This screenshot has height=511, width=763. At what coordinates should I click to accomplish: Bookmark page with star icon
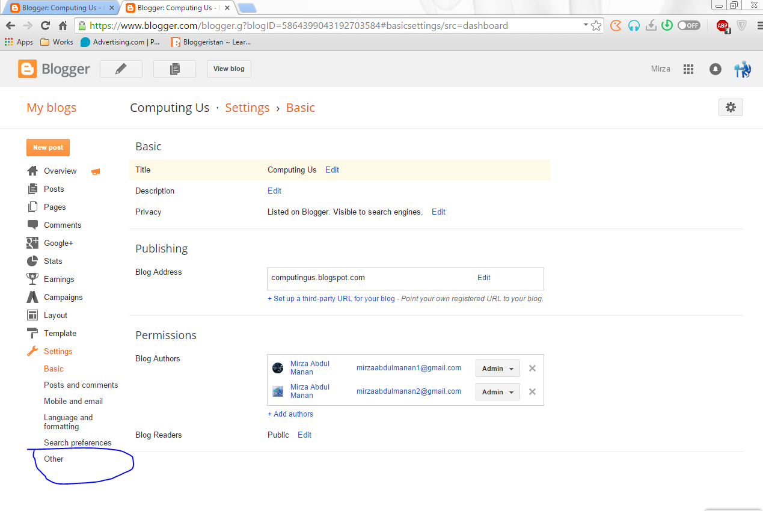coord(596,26)
